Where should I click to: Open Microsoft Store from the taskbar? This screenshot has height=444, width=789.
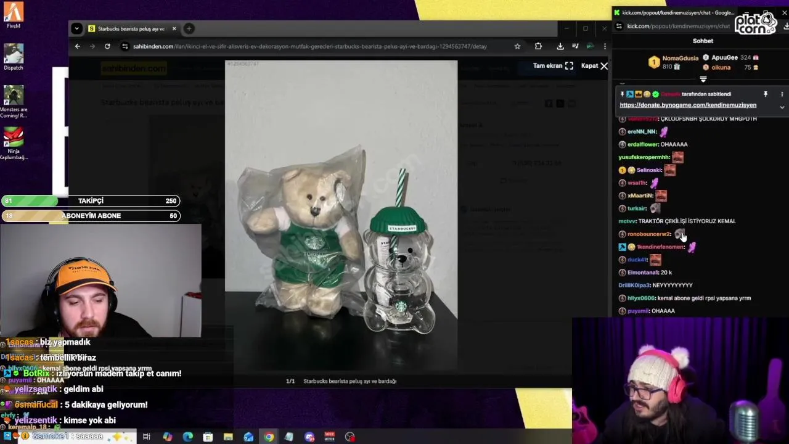[208, 437]
